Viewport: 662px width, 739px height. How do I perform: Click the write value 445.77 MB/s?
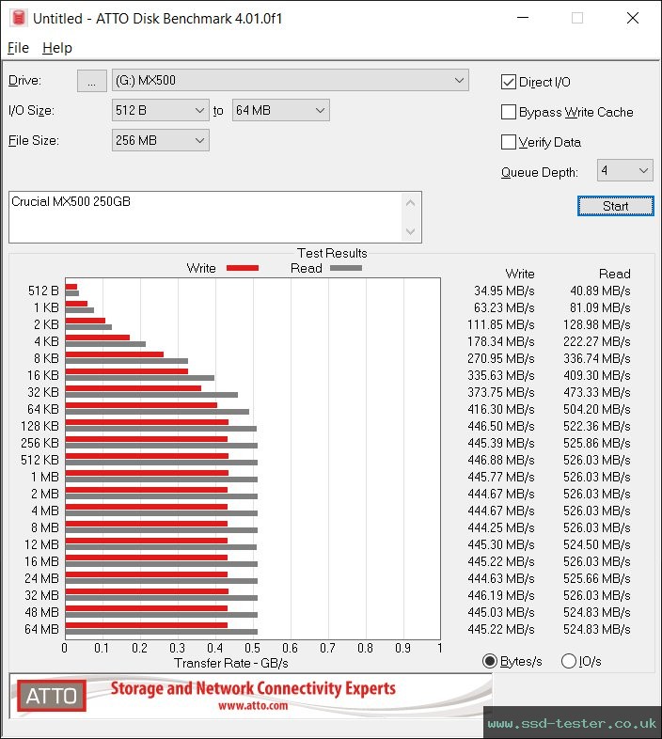[x=501, y=478]
